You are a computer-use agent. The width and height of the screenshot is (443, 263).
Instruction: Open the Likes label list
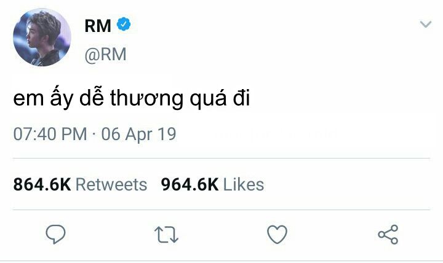244,184
